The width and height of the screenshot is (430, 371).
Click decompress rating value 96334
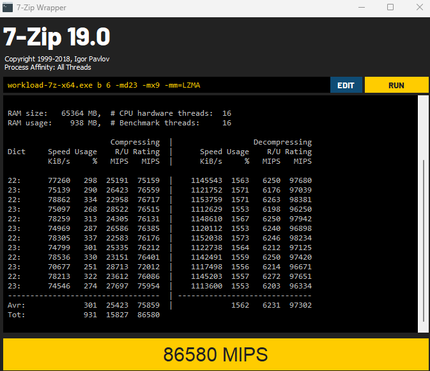pyautogui.click(x=300, y=286)
